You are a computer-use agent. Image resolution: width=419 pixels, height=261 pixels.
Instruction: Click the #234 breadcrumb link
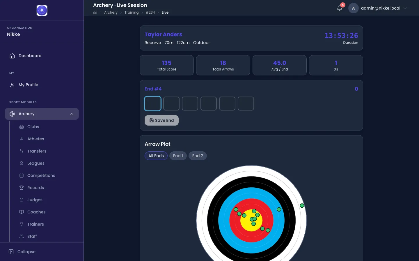click(150, 12)
